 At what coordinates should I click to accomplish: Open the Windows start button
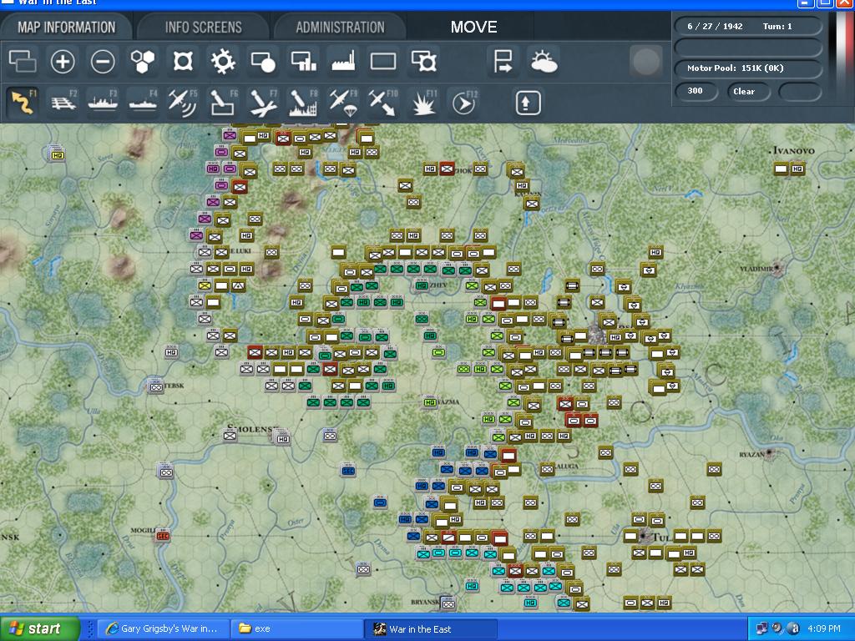tap(39, 628)
